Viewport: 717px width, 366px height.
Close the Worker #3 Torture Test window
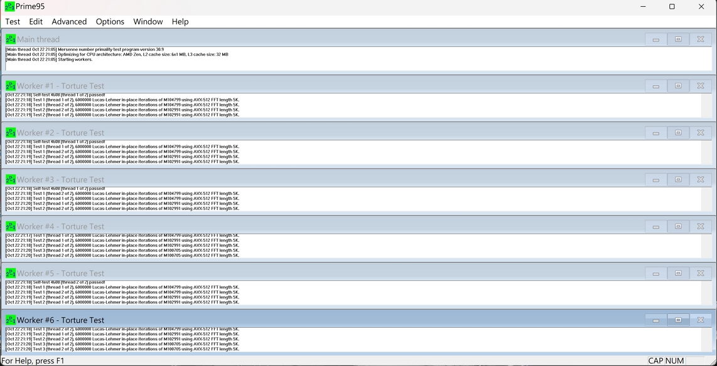pyautogui.click(x=701, y=179)
